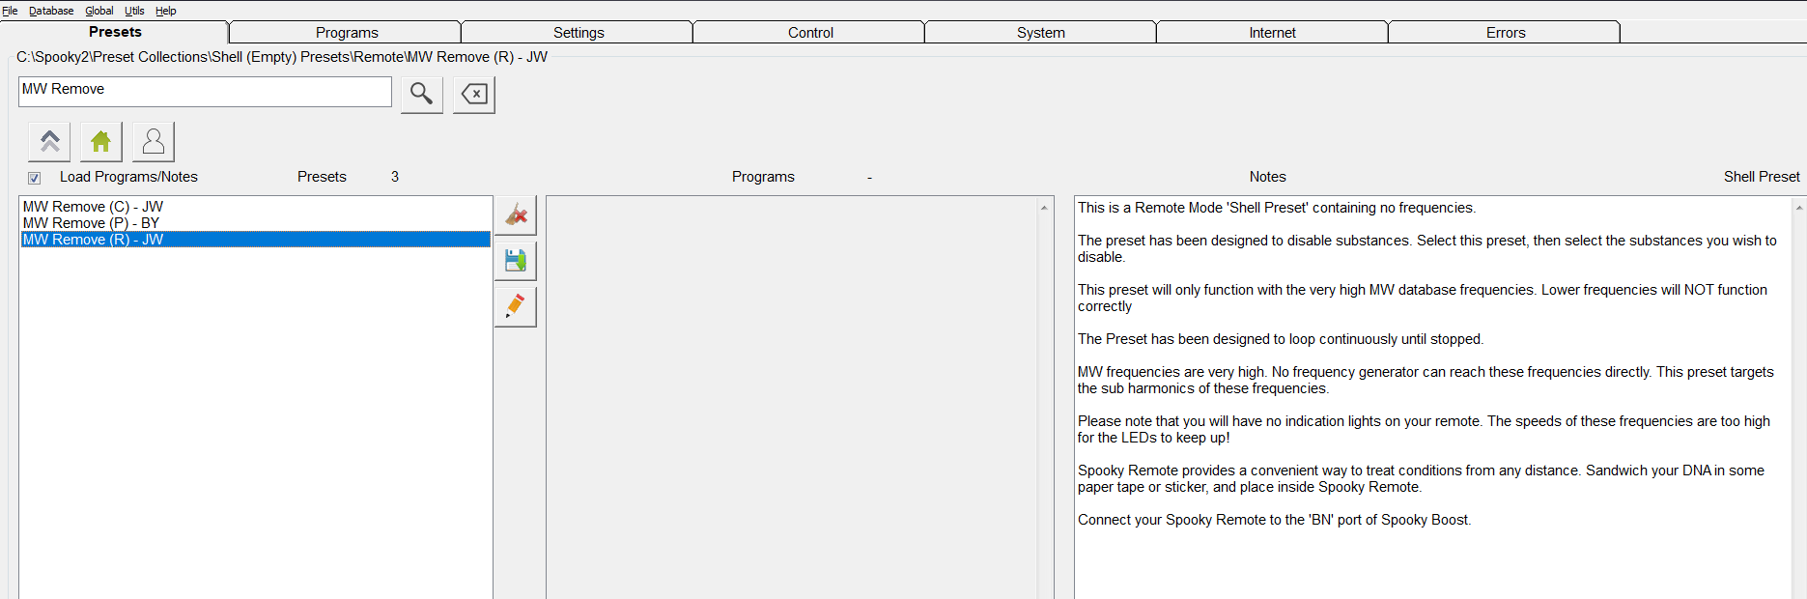Switch to the Programs tab
The height and width of the screenshot is (599, 1807).
click(347, 33)
